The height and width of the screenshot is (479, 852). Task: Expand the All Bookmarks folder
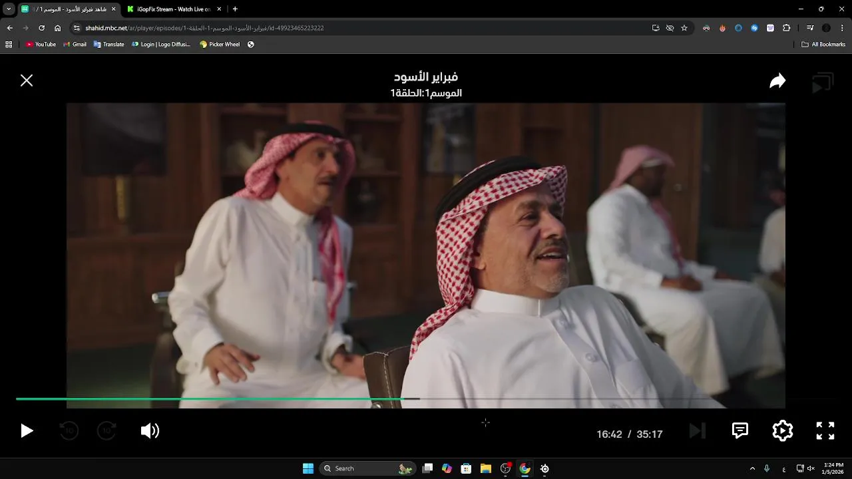coord(823,45)
